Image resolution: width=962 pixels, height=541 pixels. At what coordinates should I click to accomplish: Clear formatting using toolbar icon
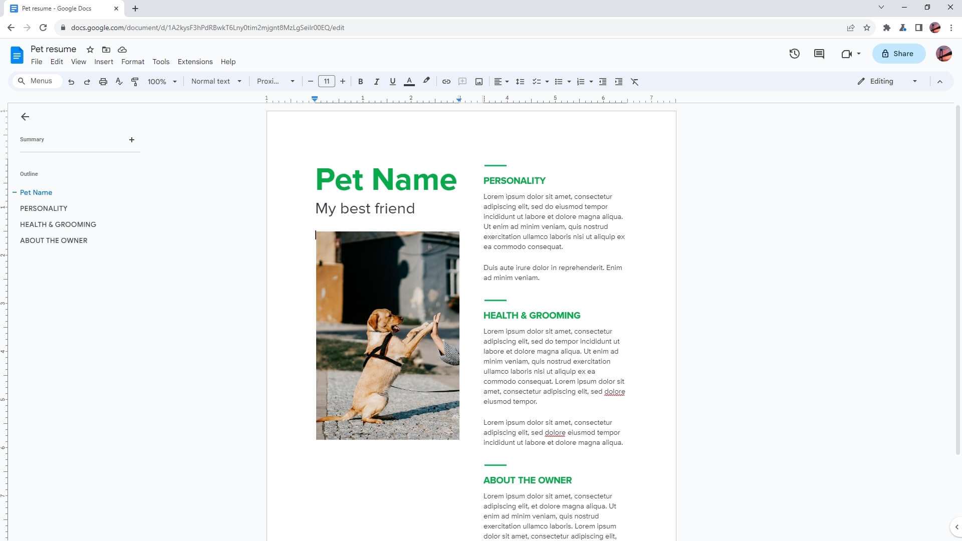coord(635,82)
